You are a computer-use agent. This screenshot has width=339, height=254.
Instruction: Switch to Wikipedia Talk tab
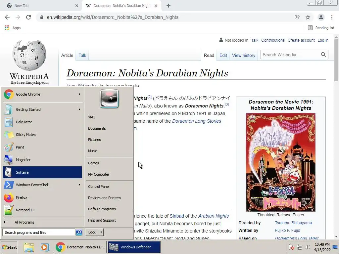point(82,55)
